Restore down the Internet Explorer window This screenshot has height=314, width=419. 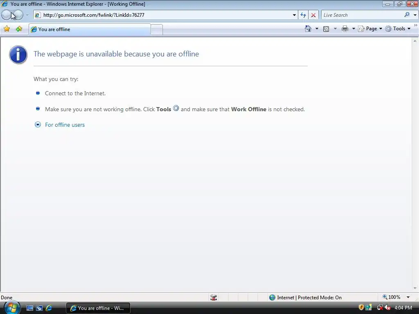pos(399,4)
